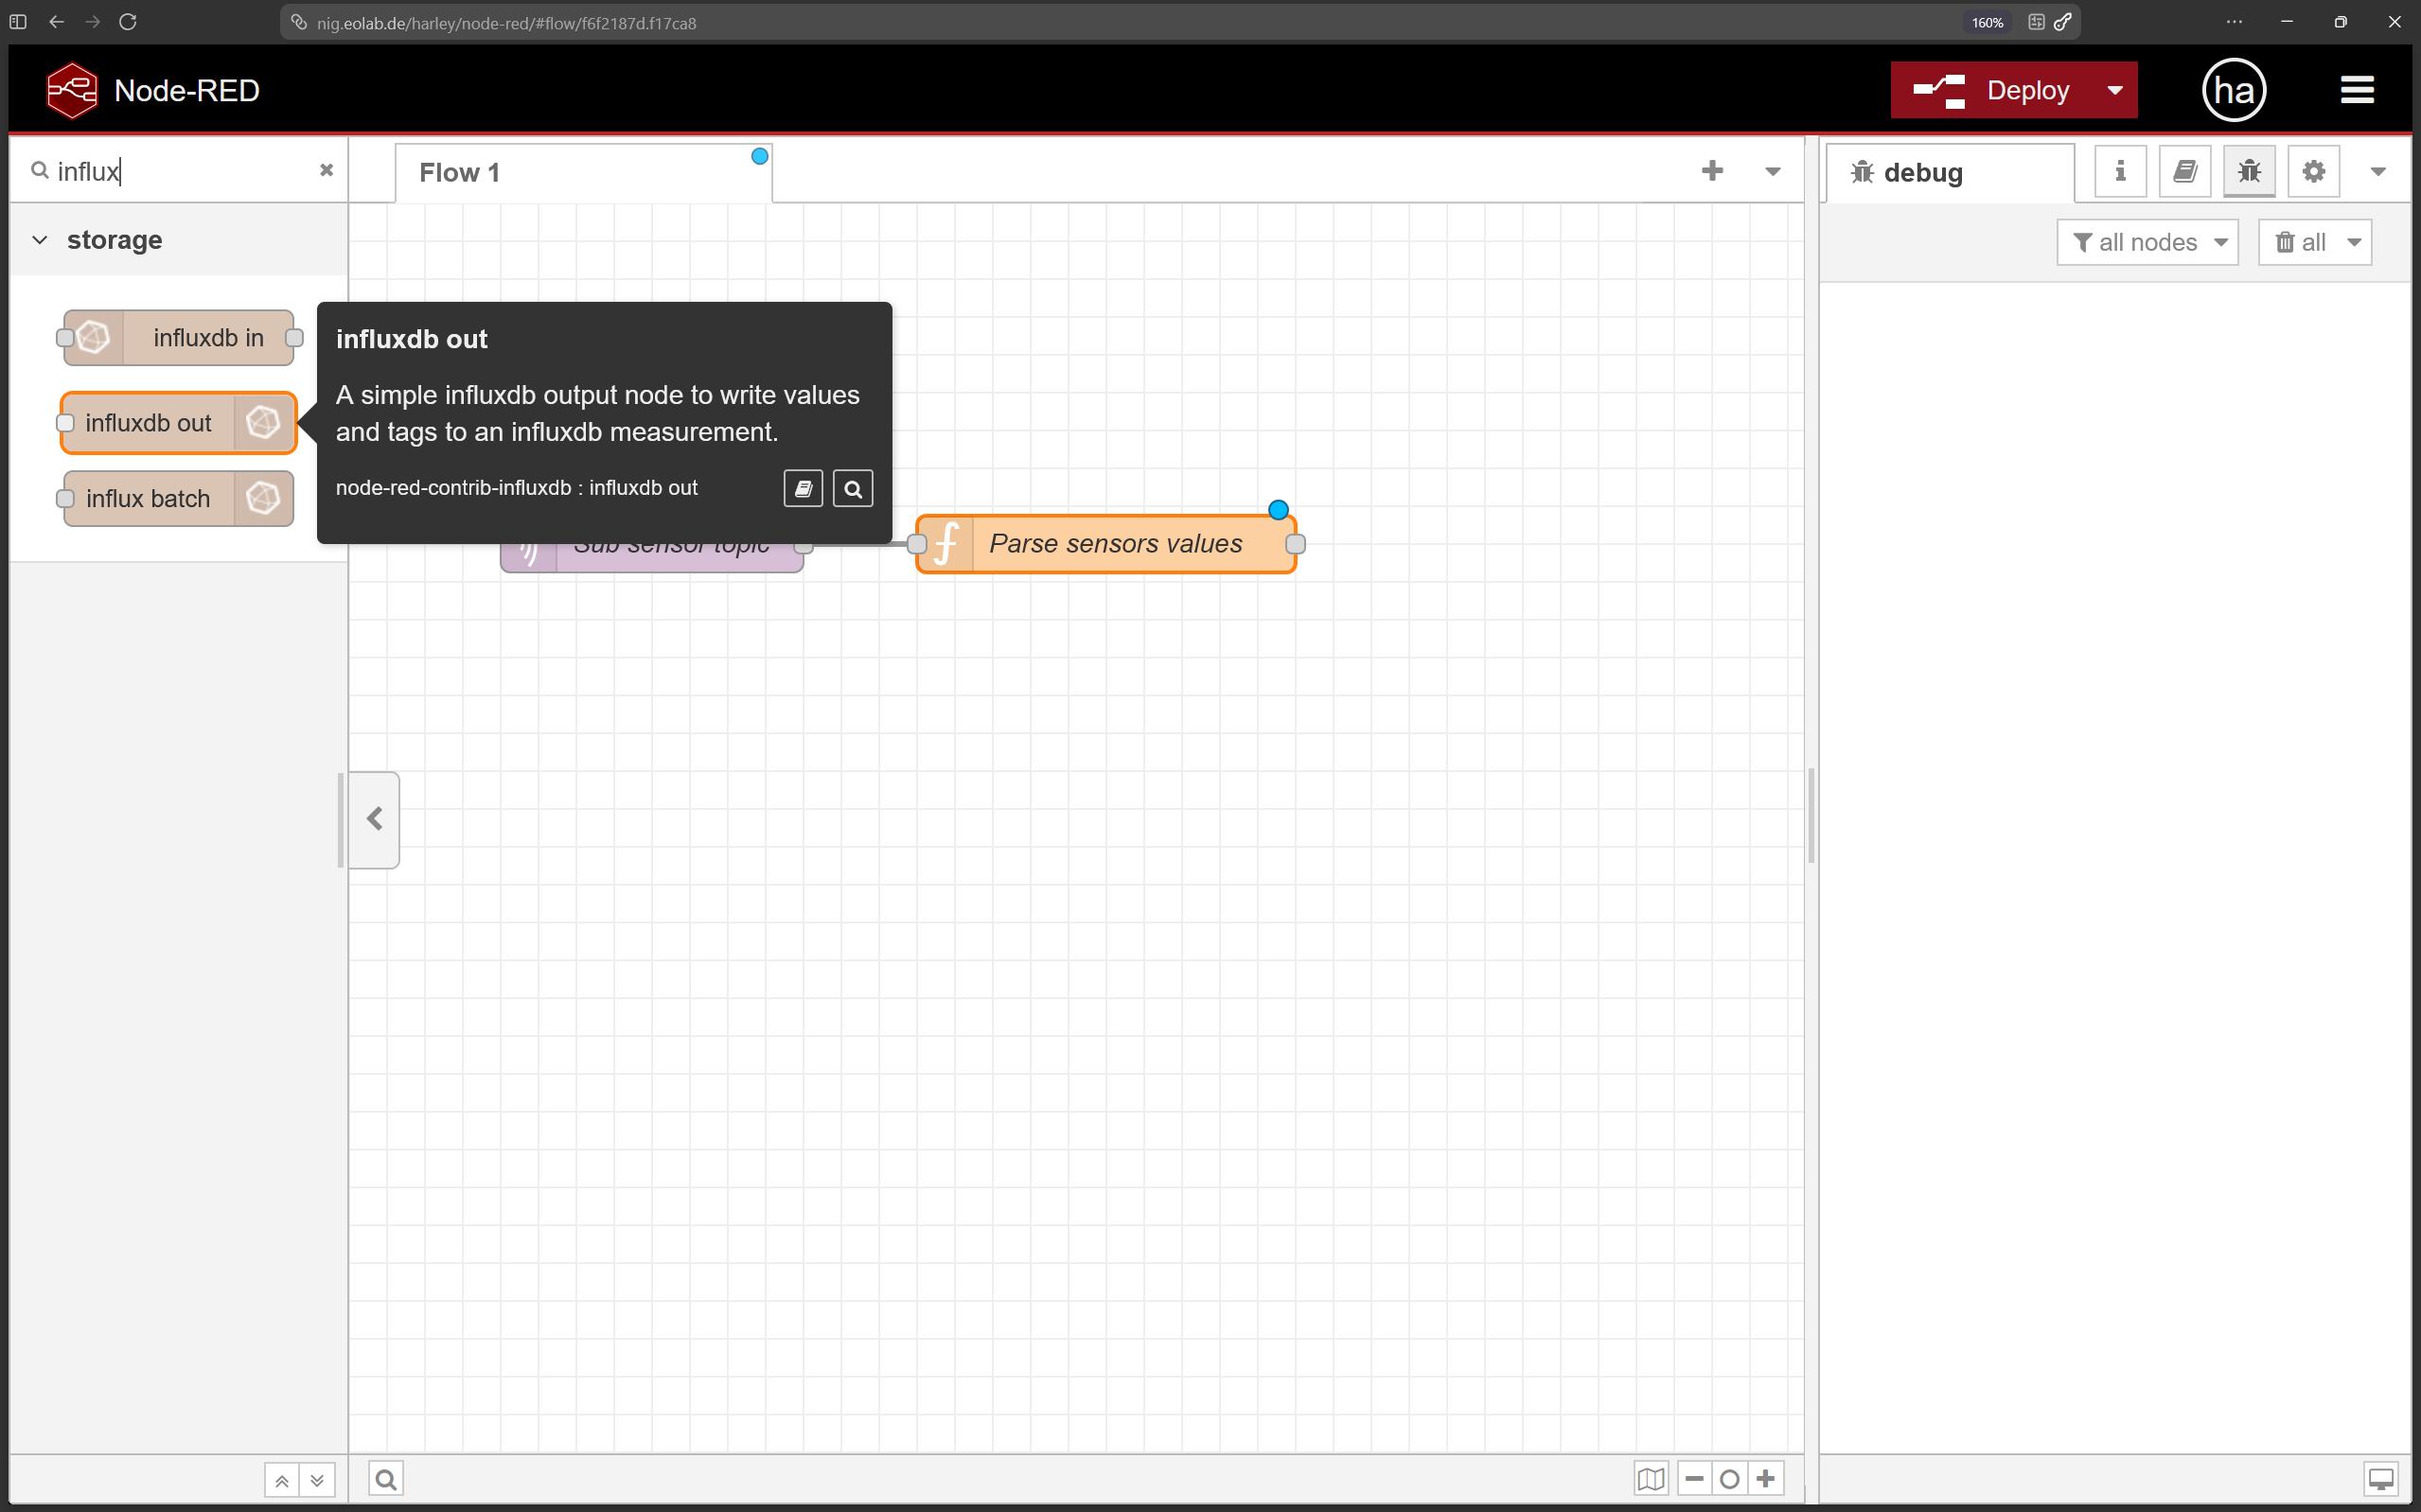This screenshot has height=1512, width=2421.
Task: Focus the palette filter field containing 'influx'
Action: [x=180, y=171]
